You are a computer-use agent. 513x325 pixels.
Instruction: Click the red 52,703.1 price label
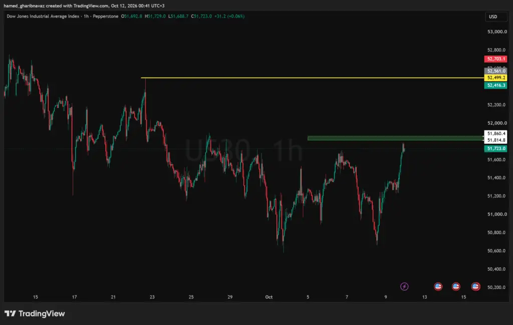[x=495, y=59]
